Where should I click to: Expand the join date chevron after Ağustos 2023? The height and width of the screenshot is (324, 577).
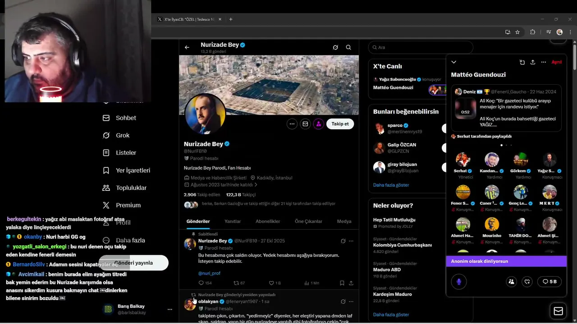[256, 184]
